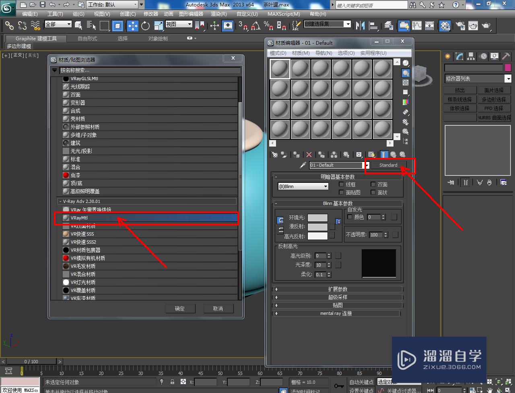The width and height of the screenshot is (515, 393).
Task: Click the 环境光 ambient color swatch
Action: coord(317,217)
